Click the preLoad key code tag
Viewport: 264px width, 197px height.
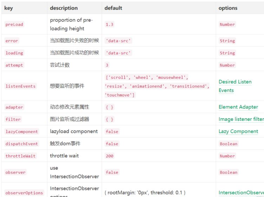coord(14,25)
